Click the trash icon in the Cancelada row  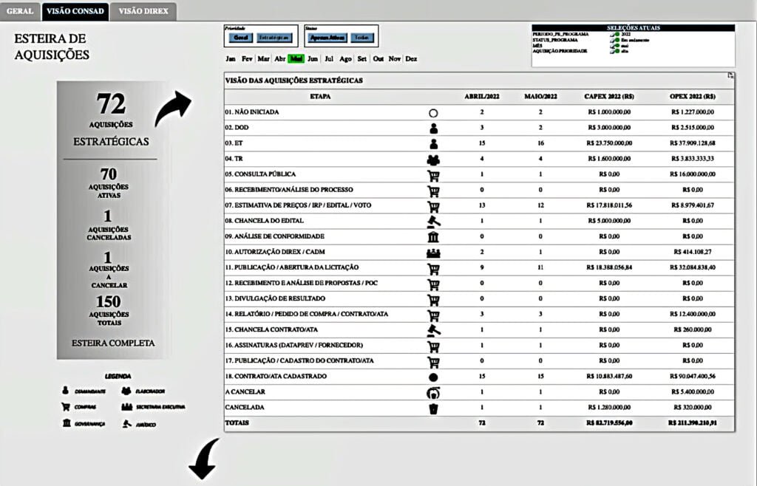[433, 408]
